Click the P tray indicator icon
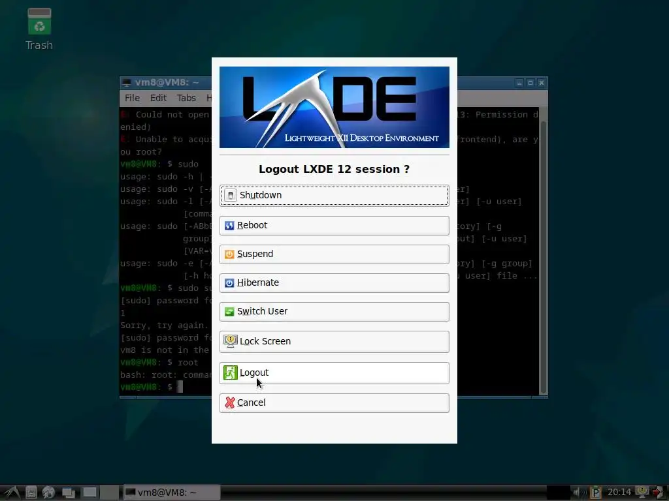This screenshot has width=669, height=501. coord(596,493)
